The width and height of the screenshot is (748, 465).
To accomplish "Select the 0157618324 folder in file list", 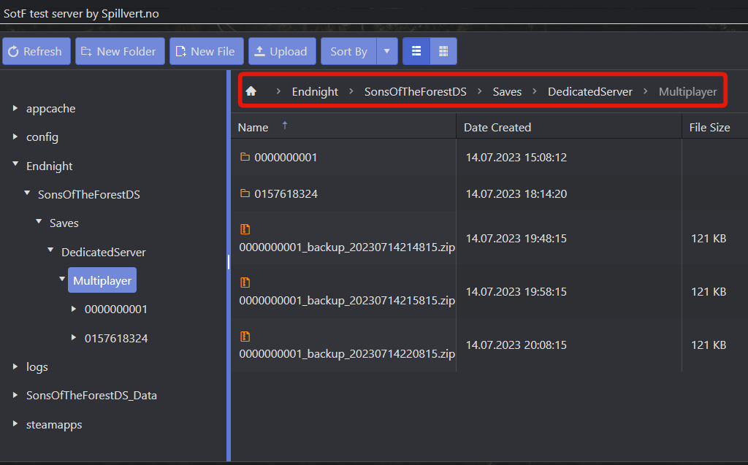I will tap(286, 194).
